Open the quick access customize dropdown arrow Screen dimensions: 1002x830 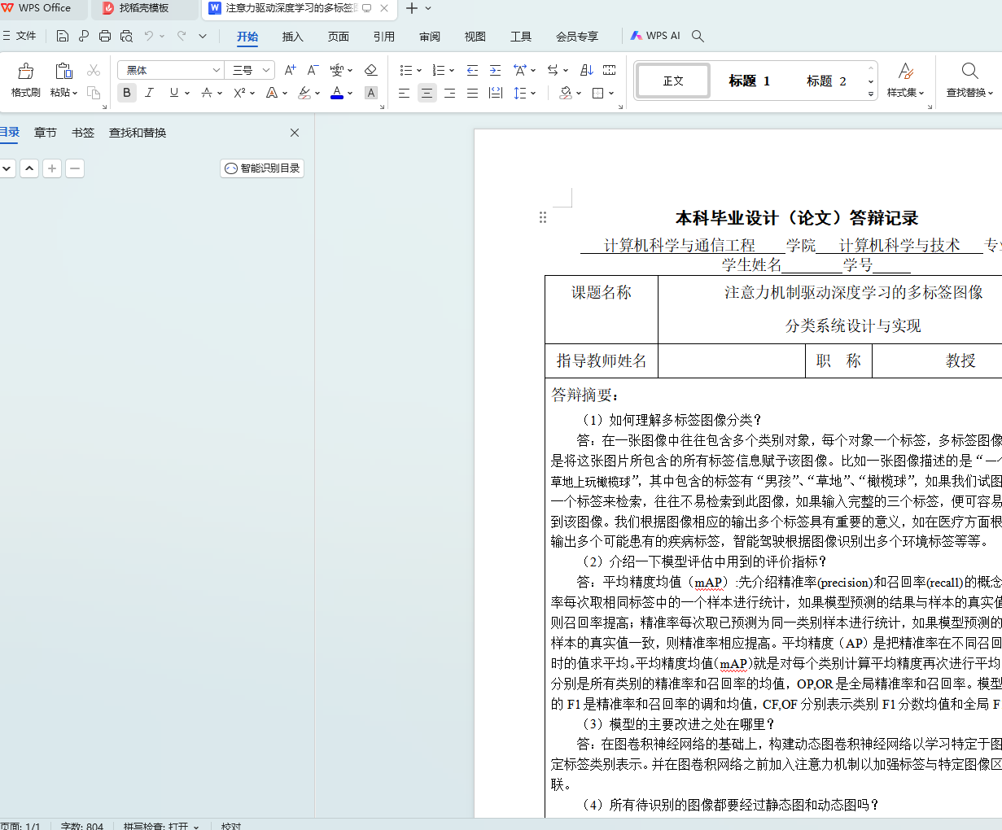pyautogui.click(x=203, y=36)
